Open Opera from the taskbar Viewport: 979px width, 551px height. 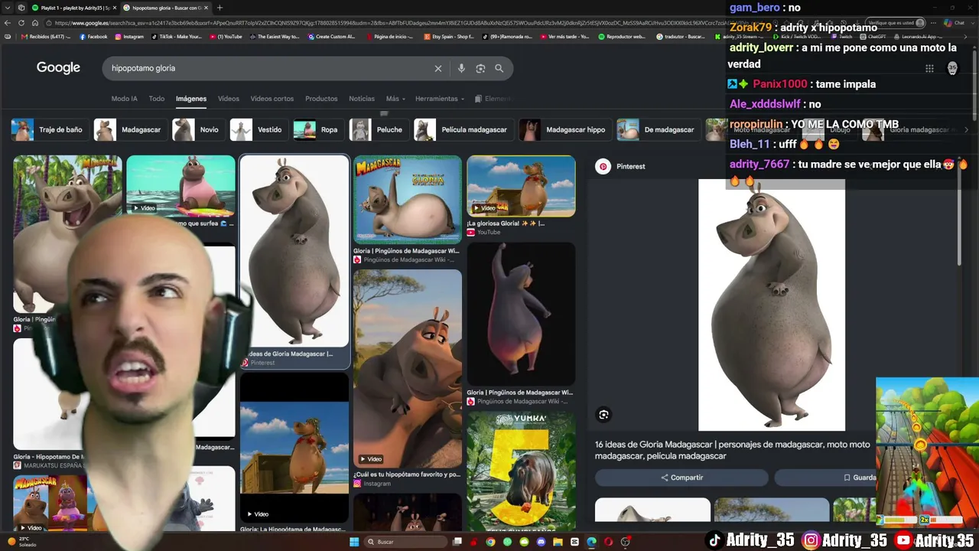tap(608, 542)
